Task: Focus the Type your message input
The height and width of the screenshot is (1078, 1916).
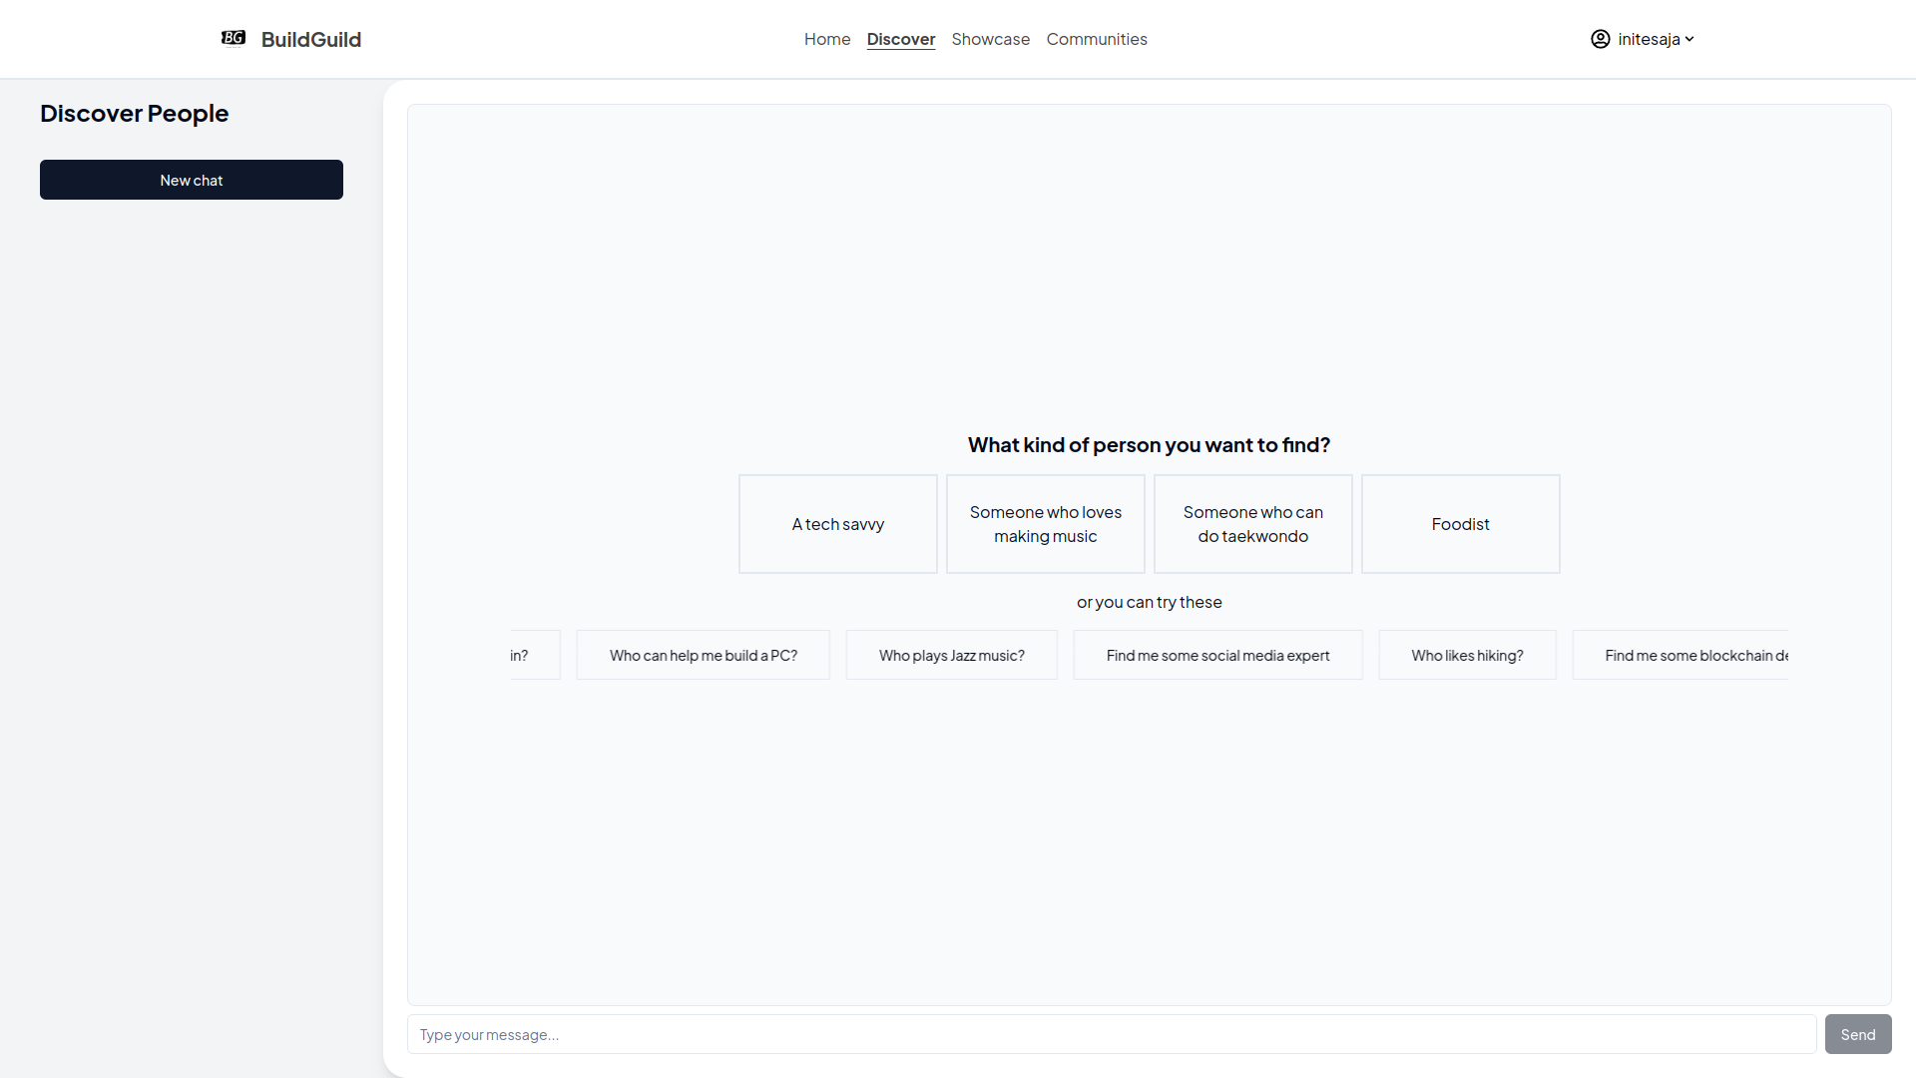Action: pos(1111,1034)
